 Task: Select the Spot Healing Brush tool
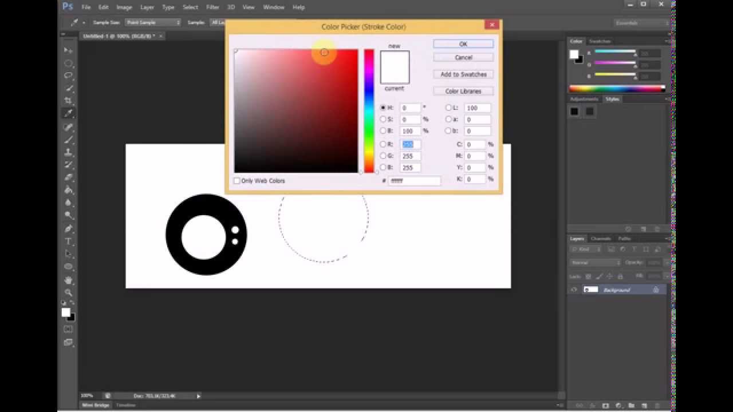68,126
